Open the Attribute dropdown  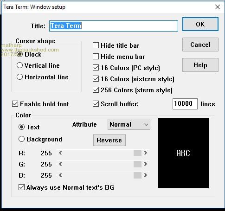tap(129, 124)
